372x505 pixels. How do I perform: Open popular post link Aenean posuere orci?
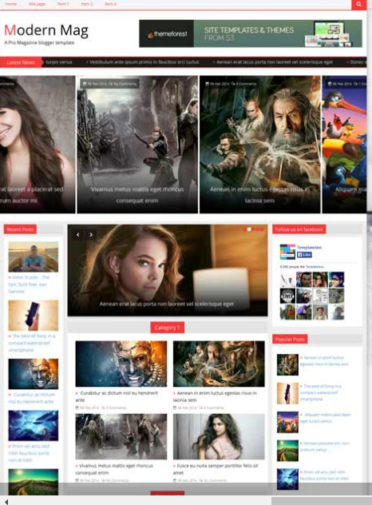coord(324,447)
